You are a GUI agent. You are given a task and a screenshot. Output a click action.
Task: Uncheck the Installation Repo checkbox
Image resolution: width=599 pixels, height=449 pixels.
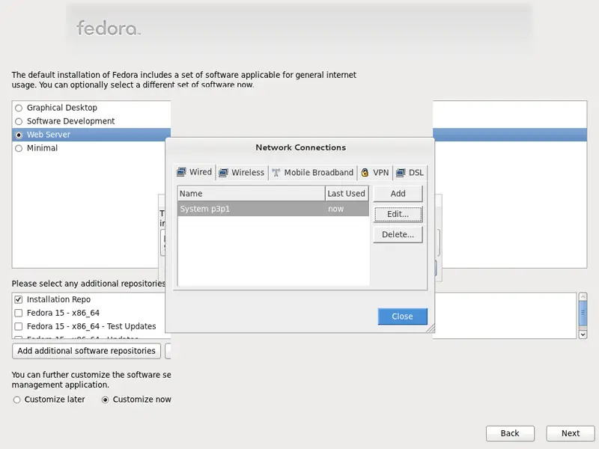point(18,299)
